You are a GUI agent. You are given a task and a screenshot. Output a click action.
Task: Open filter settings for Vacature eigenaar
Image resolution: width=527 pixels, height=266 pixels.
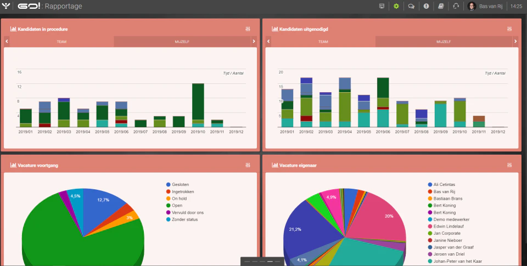click(x=509, y=165)
